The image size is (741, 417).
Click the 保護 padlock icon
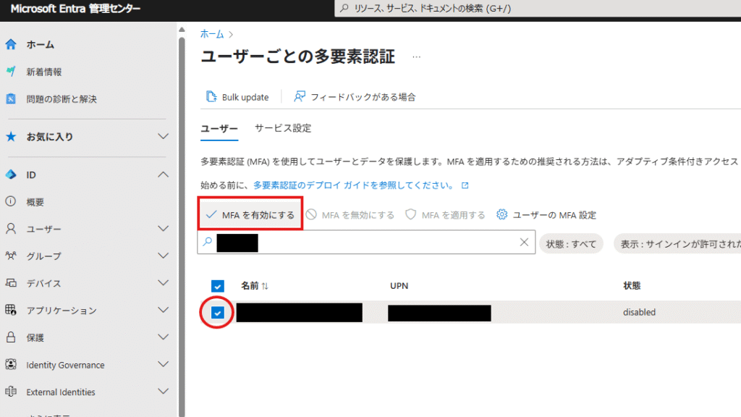point(11,337)
